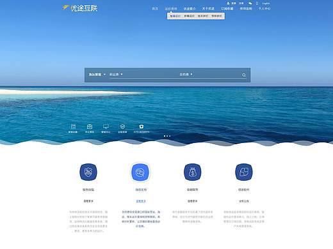Click the shield badge feature icon
This screenshot has width=333, height=249.
88,172
